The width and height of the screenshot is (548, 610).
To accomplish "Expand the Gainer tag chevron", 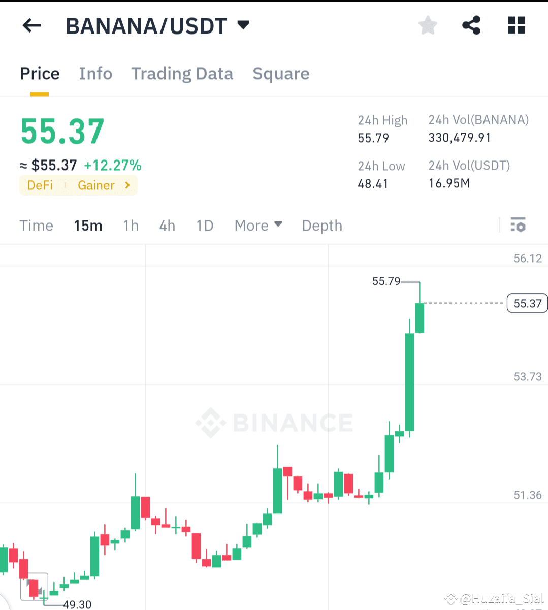I will pos(127,185).
